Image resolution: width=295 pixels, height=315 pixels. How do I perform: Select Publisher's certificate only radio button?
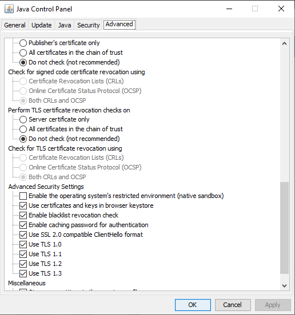coord(23,43)
